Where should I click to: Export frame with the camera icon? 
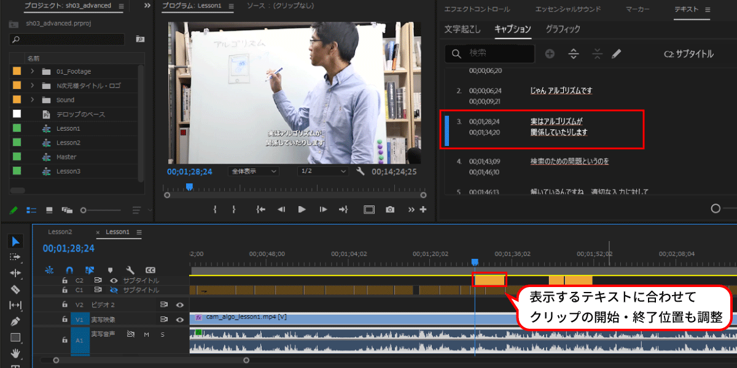coord(390,209)
